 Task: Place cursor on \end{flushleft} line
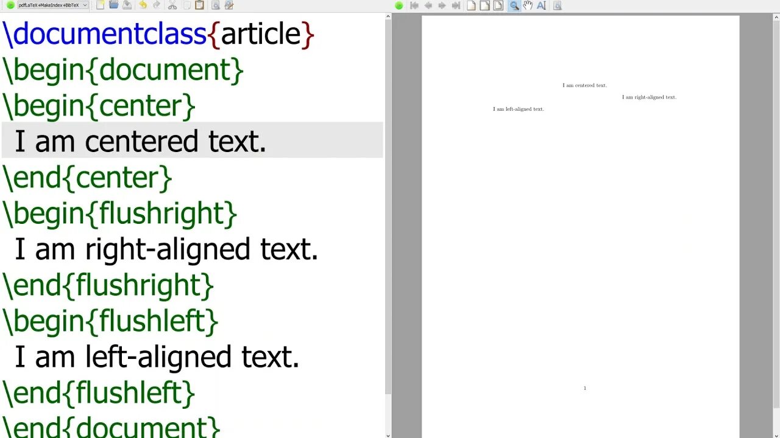click(x=99, y=393)
